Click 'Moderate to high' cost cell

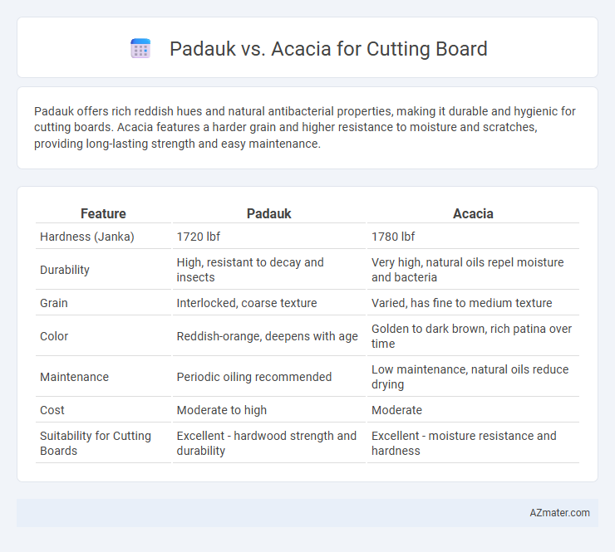point(222,410)
